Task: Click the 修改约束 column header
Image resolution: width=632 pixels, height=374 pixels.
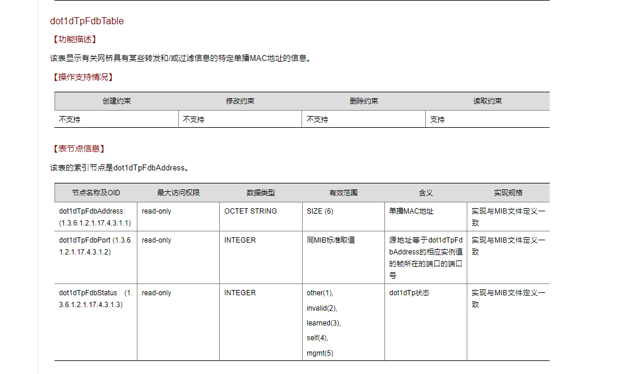Action: click(240, 101)
